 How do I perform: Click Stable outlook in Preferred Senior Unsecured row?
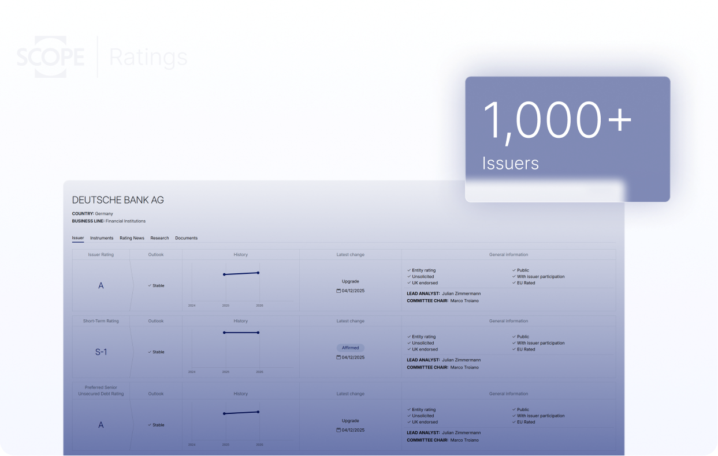[156, 425]
